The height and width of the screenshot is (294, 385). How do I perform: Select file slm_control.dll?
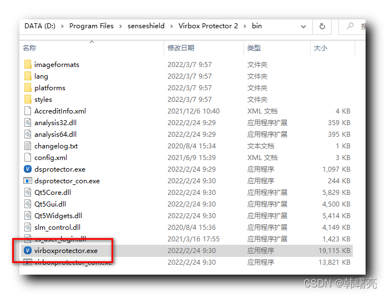coord(57,228)
